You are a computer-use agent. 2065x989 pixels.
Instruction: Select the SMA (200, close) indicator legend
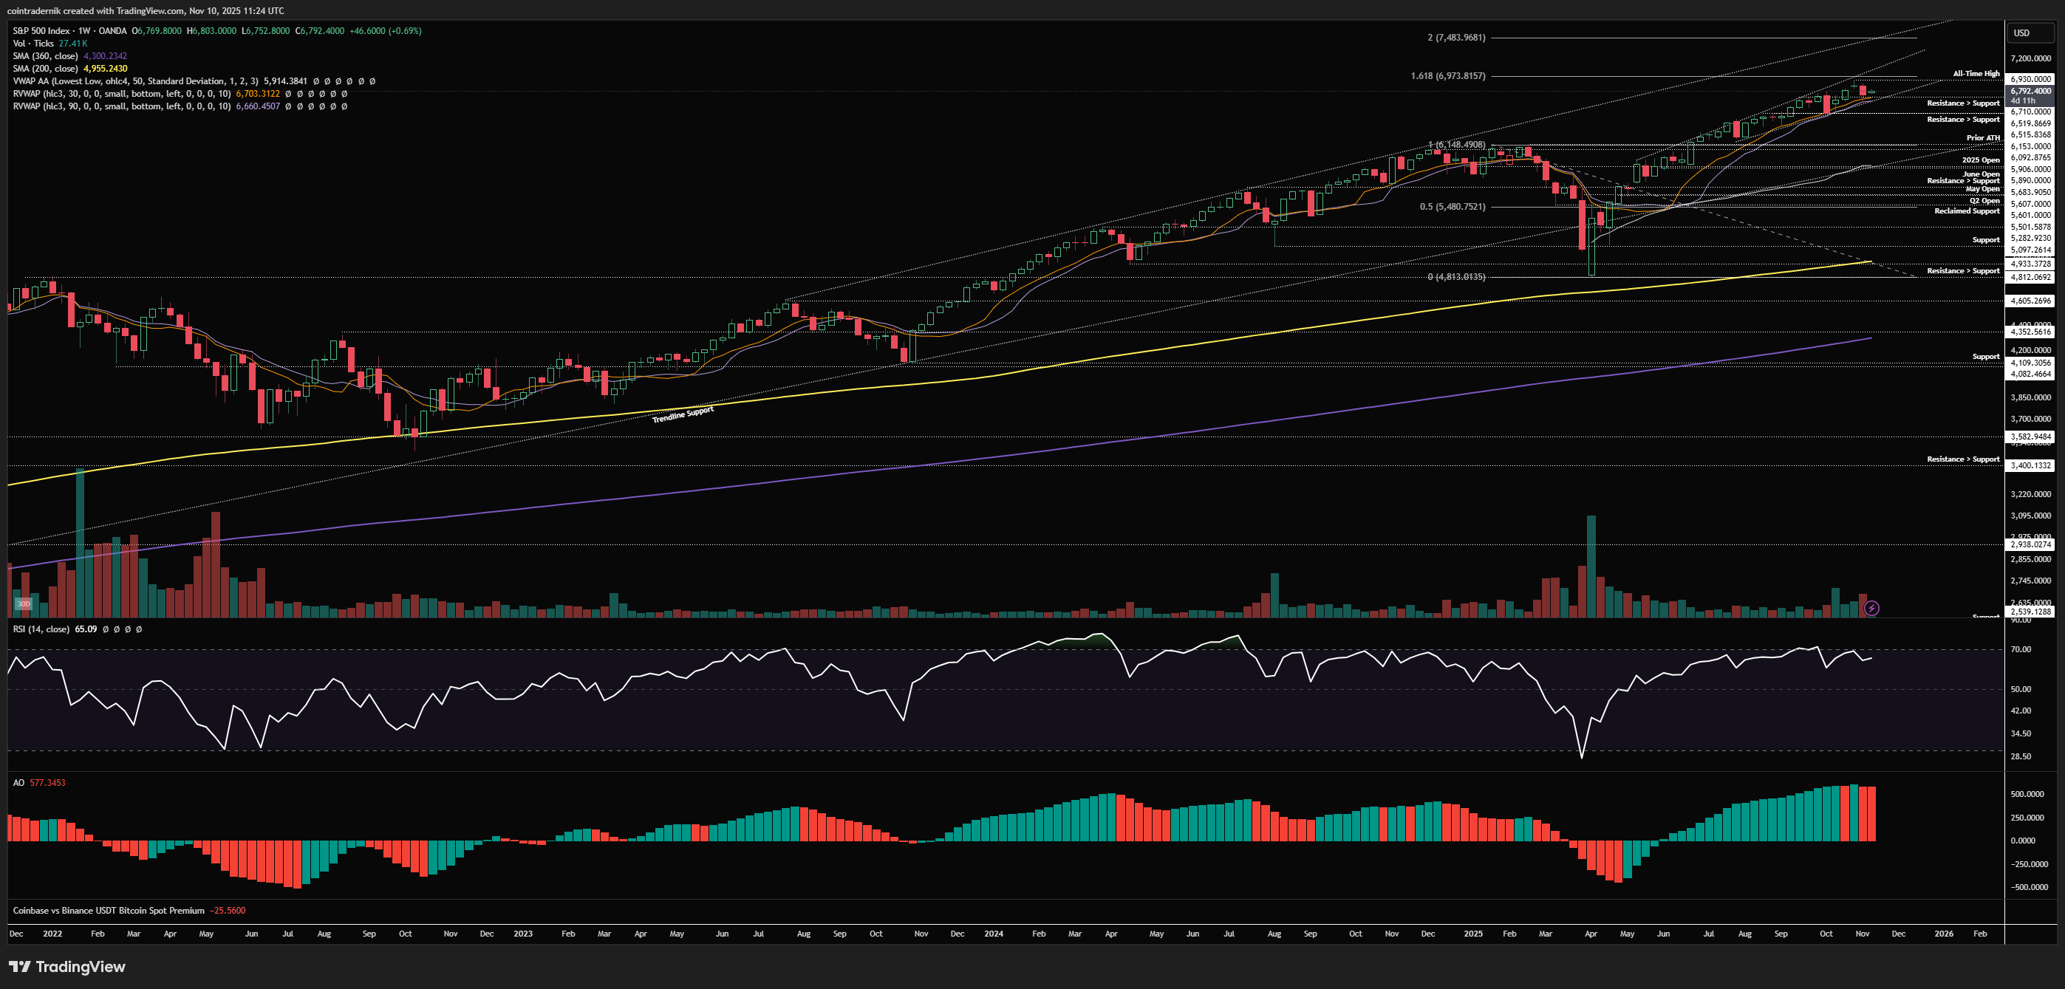pos(46,69)
